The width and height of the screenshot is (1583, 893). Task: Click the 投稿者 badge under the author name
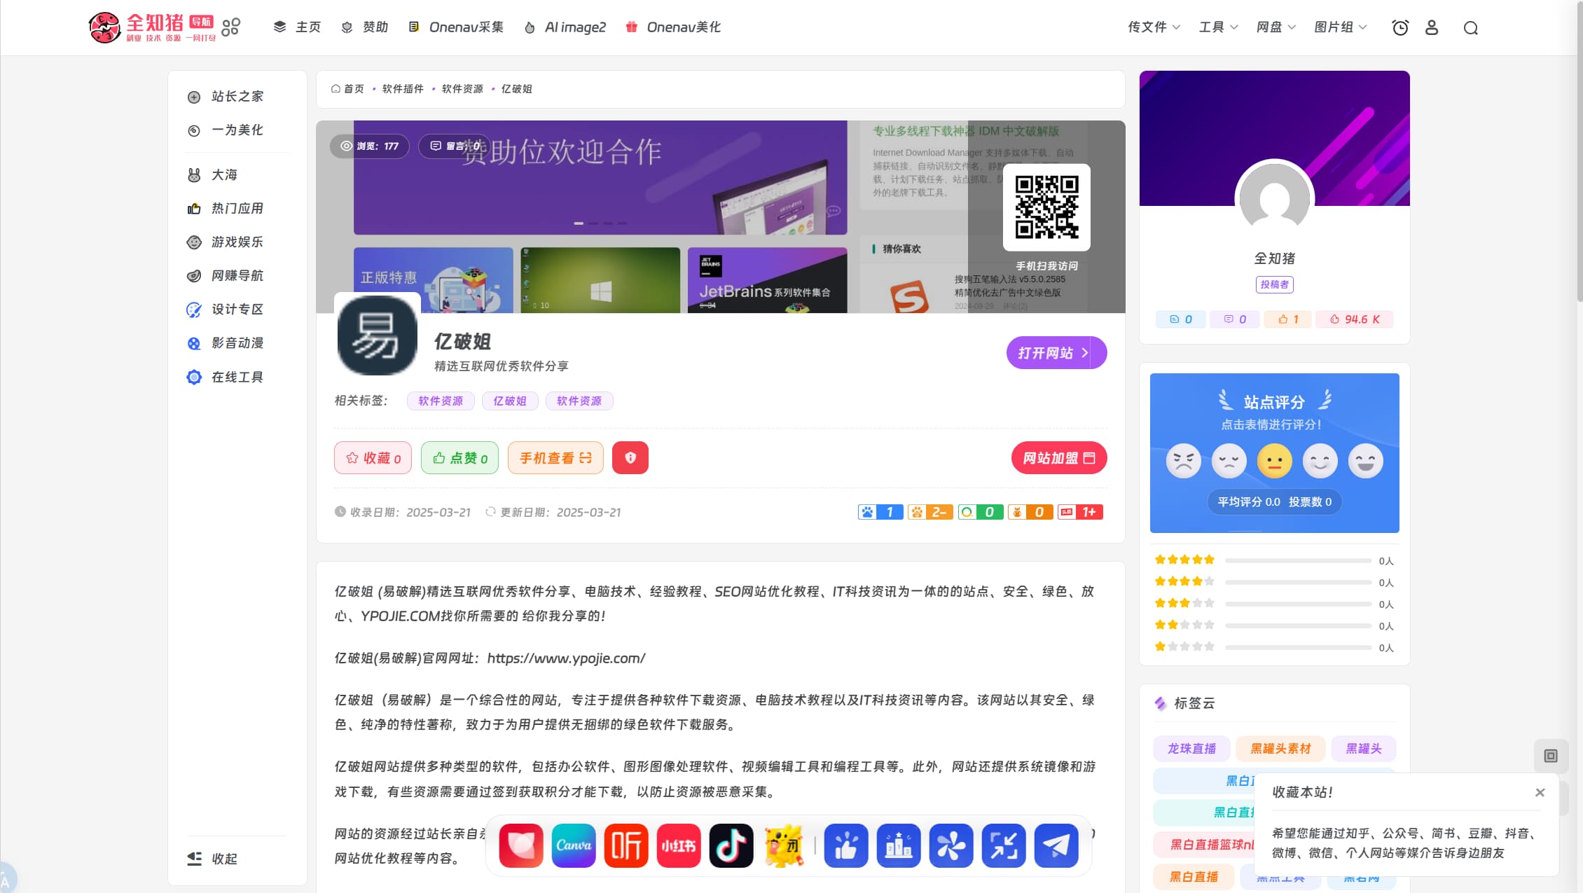[x=1274, y=284]
